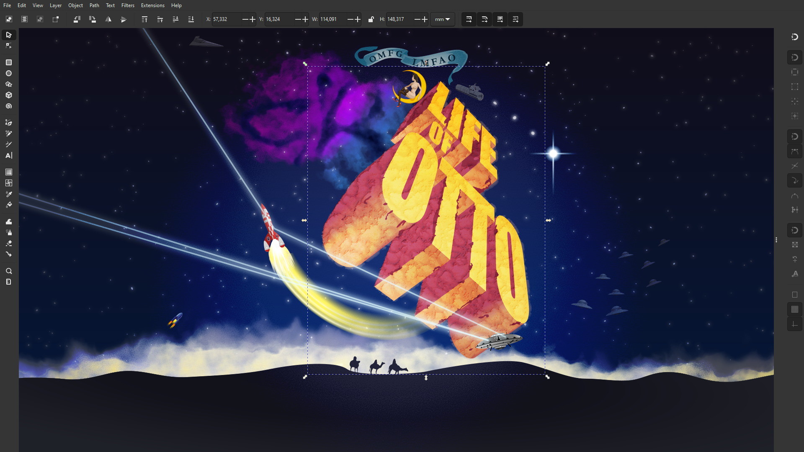Choose the Rectangle tool
Screen dimensions: 804x452
(8, 62)
